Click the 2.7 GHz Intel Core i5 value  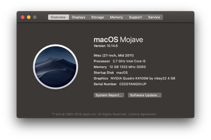click(x=129, y=61)
